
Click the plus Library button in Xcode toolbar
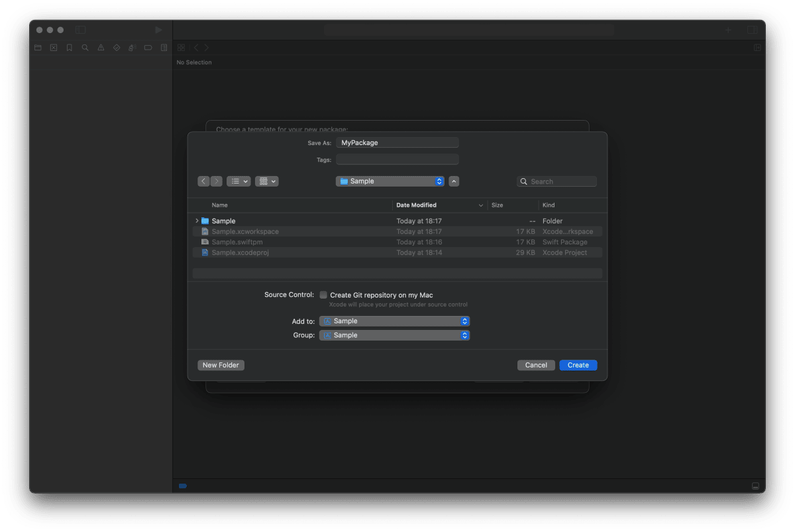(729, 30)
